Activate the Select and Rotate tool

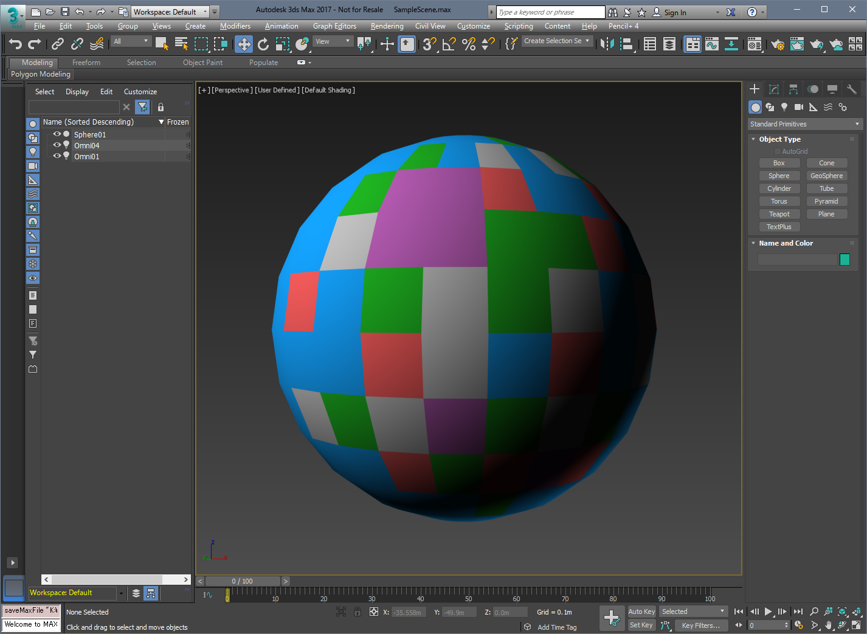point(263,44)
